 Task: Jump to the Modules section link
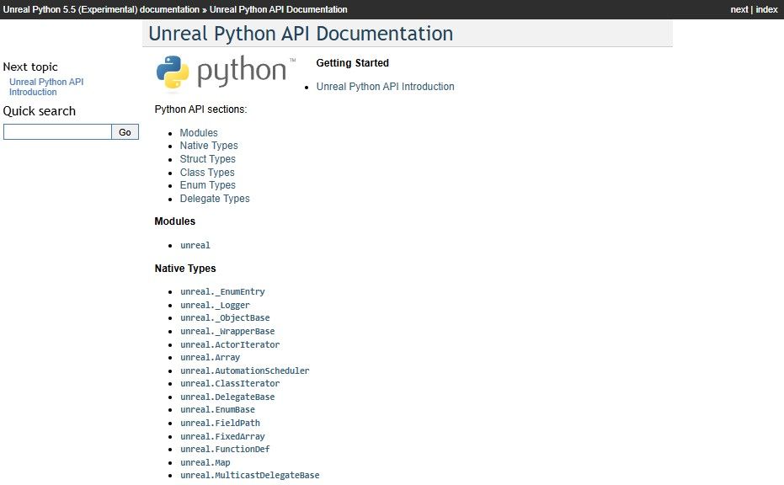pos(199,133)
